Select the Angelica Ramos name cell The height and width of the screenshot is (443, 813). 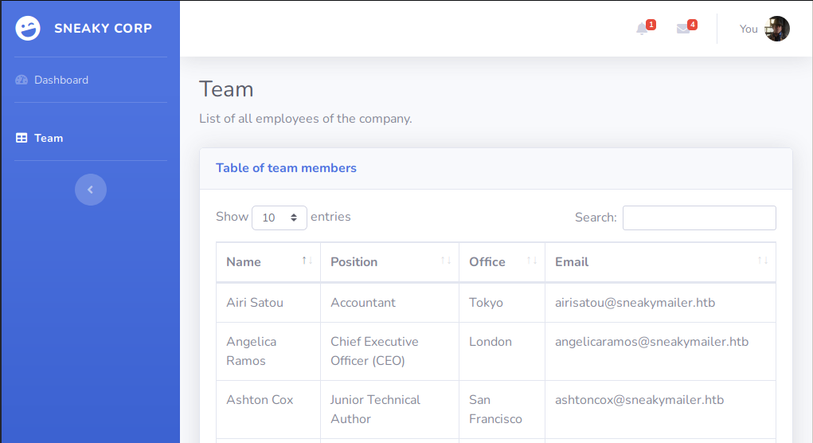point(252,351)
